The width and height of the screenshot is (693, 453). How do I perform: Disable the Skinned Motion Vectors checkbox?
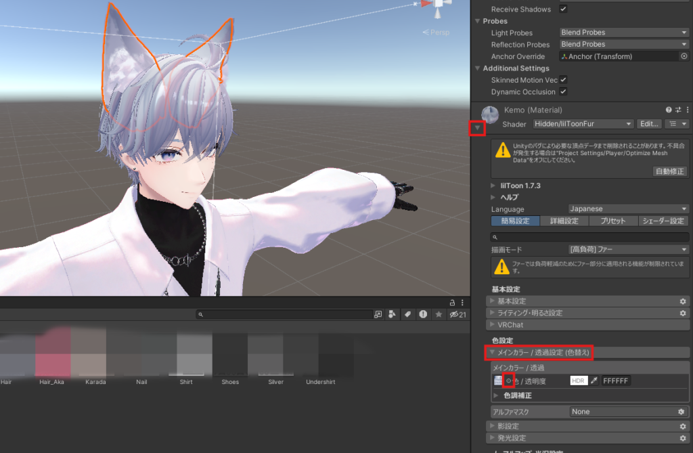(x=564, y=80)
